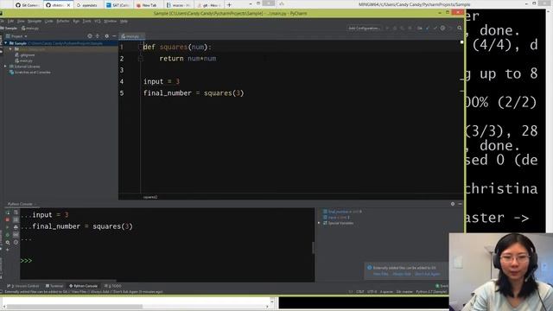Open Python Console settings gear
The width and height of the screenshot is (553, 311).
click(453, 204)
